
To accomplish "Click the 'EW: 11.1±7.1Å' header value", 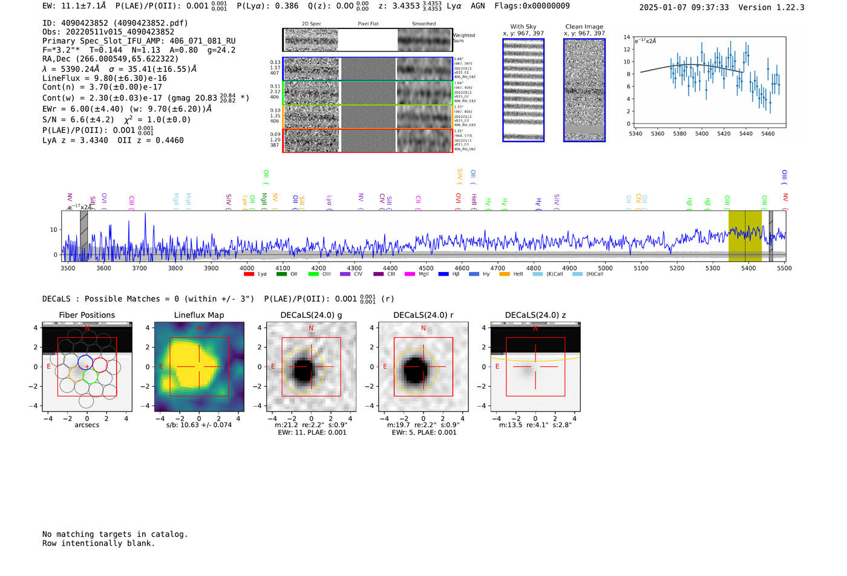I will coord(74,6).
